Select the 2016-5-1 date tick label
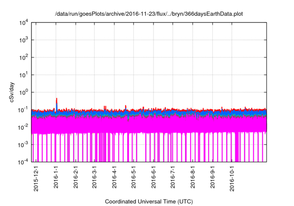 coord(133,177)
